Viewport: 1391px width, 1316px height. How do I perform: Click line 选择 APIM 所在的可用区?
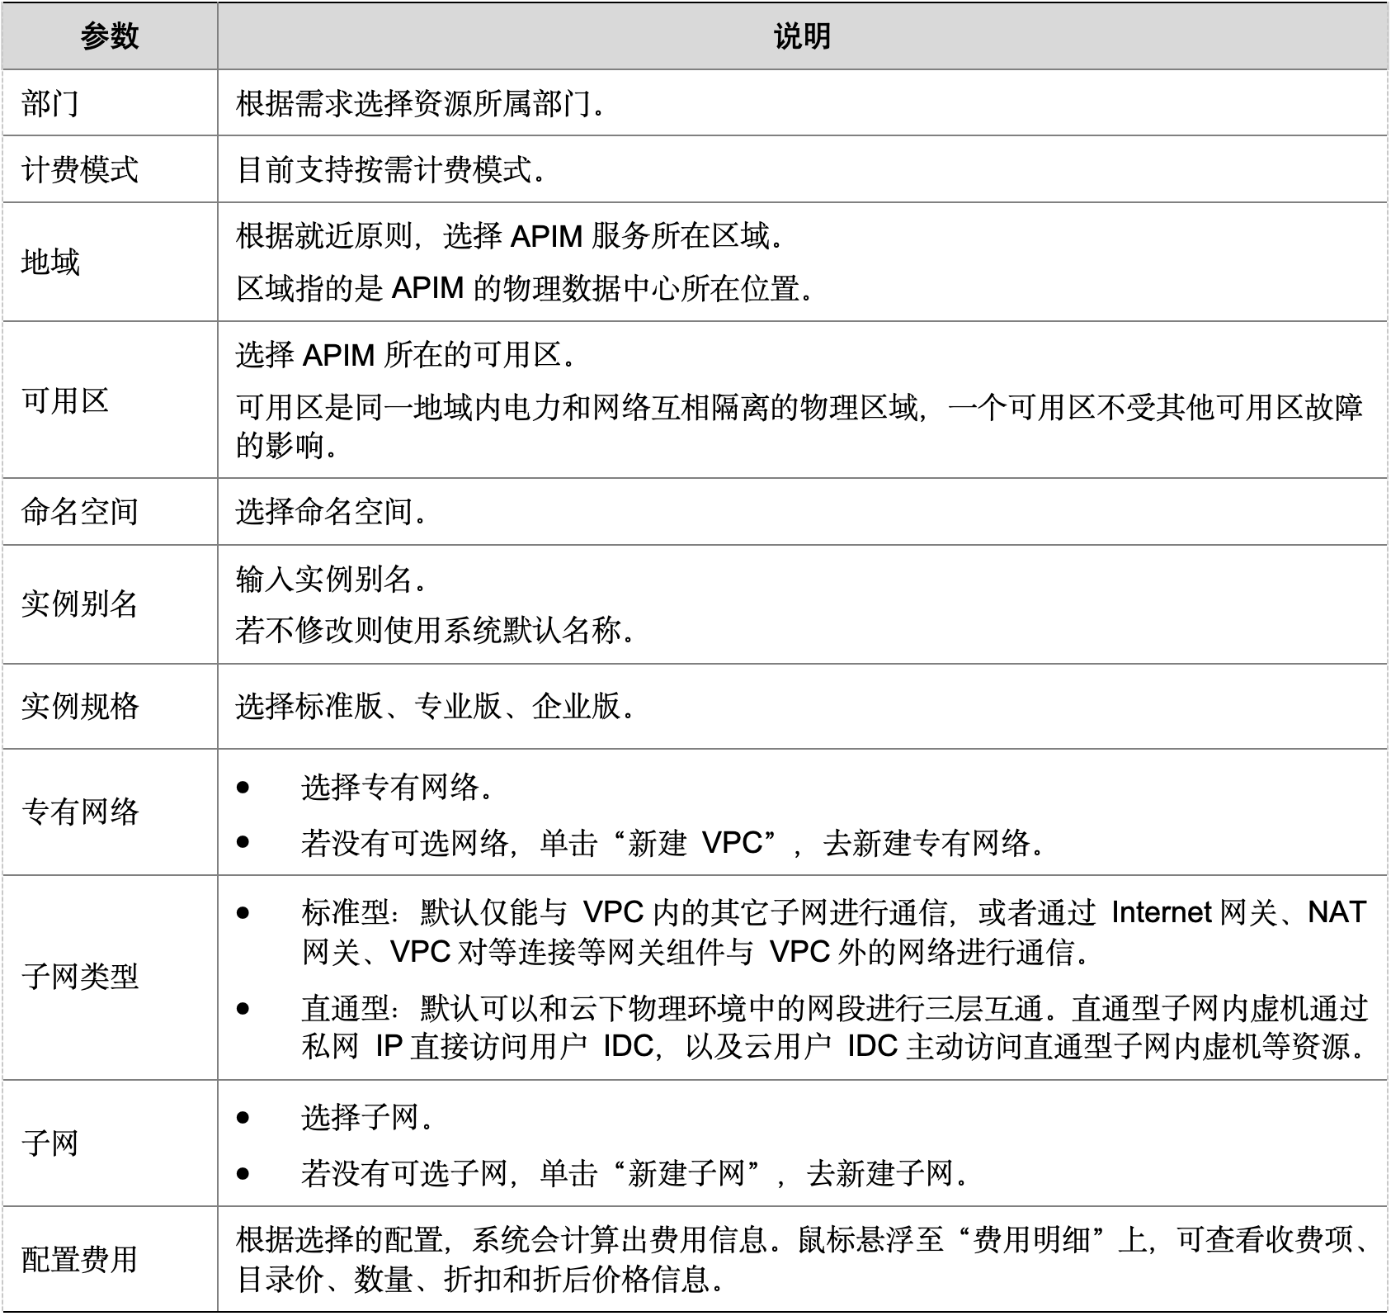pos(407,355)
